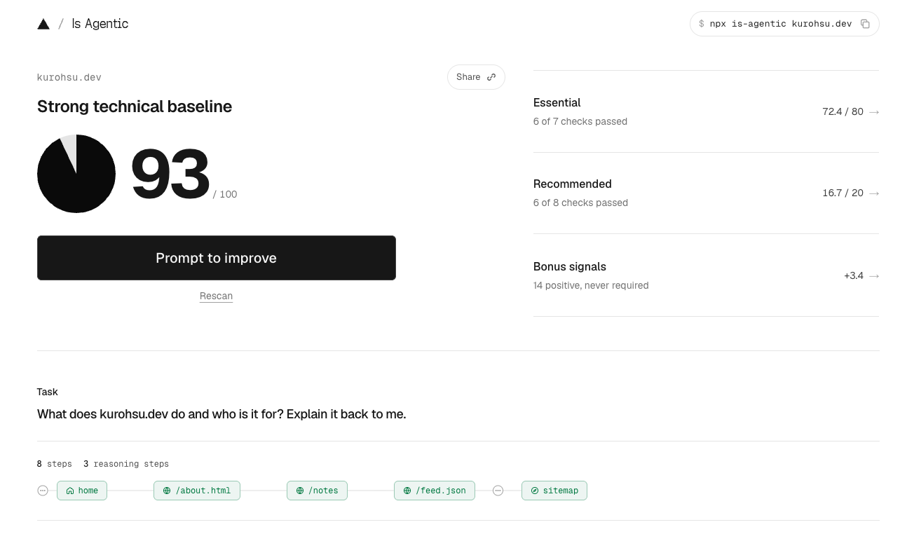Select the sitemap step chip
The height and width of the screenshot is (534, 900).
(554, 491)
